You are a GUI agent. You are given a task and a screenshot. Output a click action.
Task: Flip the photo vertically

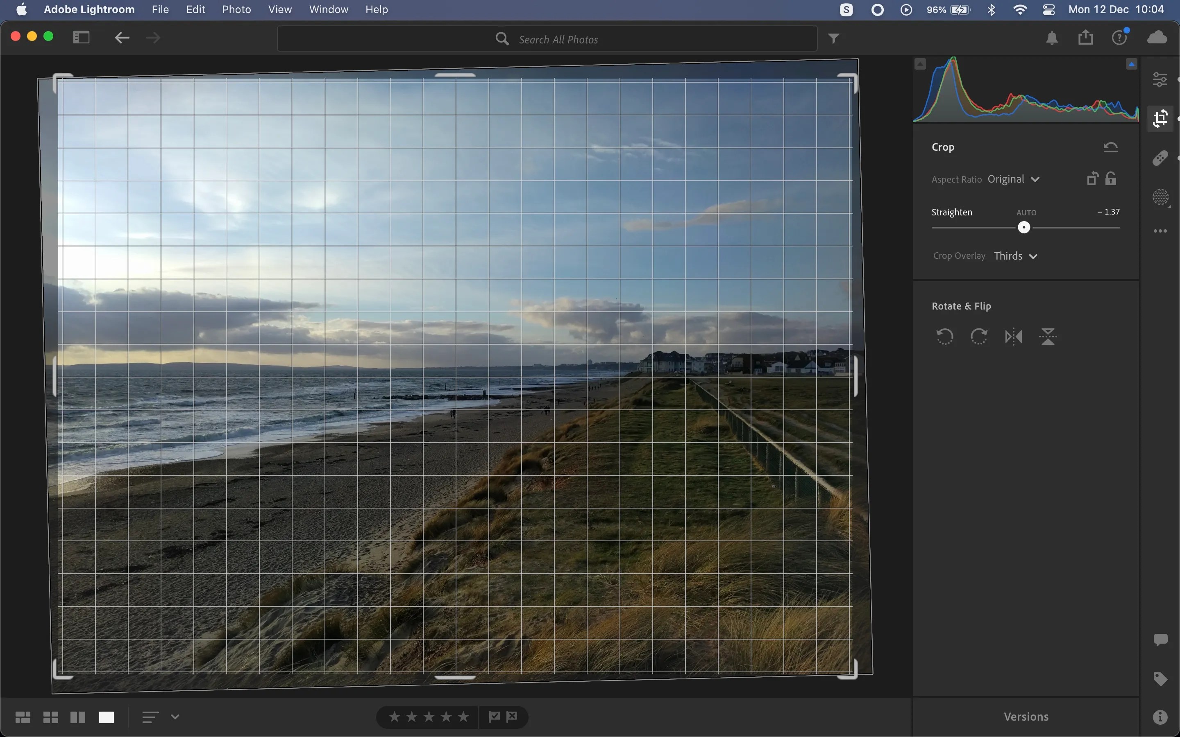point(1048,336)
